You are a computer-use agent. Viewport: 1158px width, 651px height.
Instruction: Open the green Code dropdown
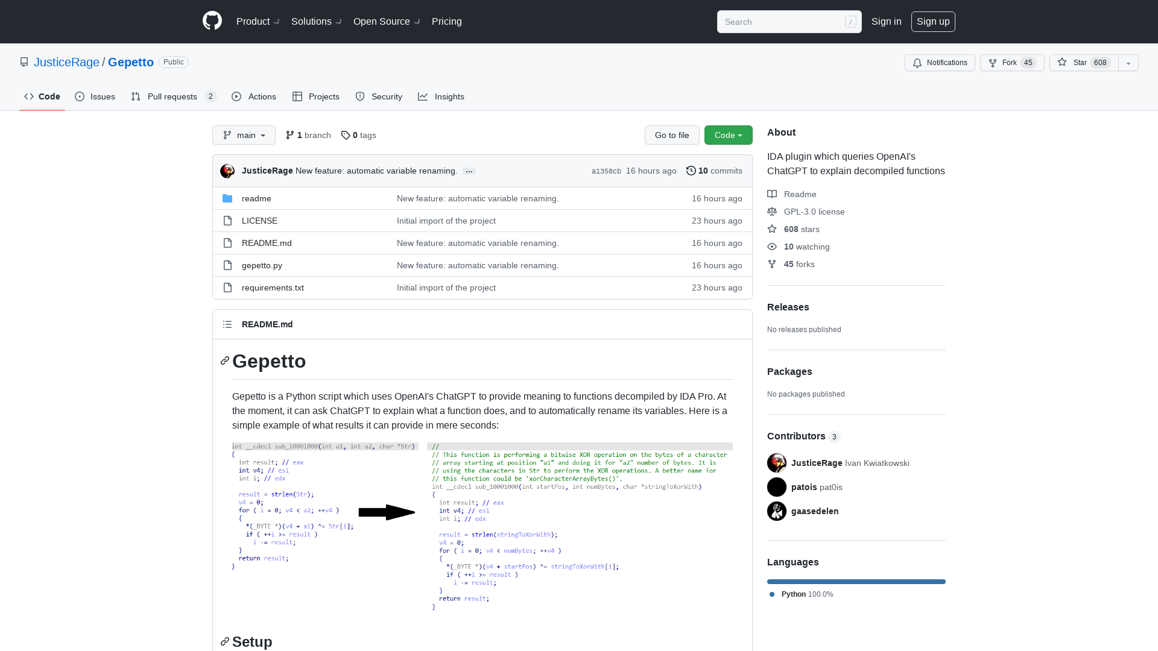click(x=728, y=135)
